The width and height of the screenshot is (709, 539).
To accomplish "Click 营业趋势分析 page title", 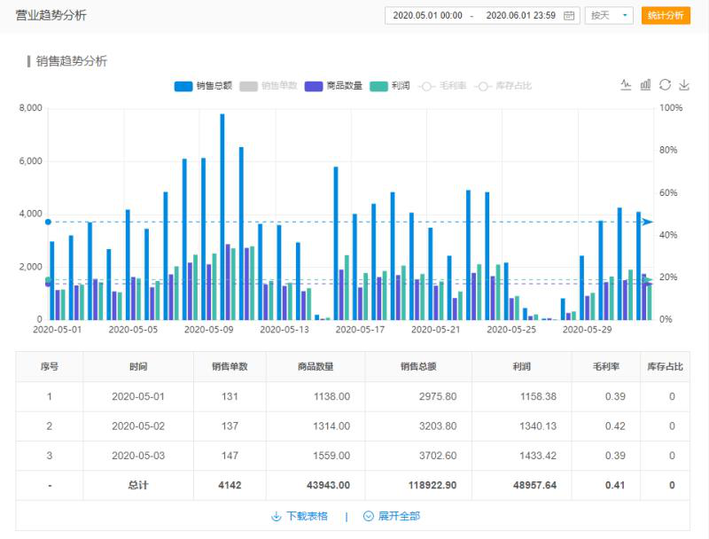I will [51, 15].
